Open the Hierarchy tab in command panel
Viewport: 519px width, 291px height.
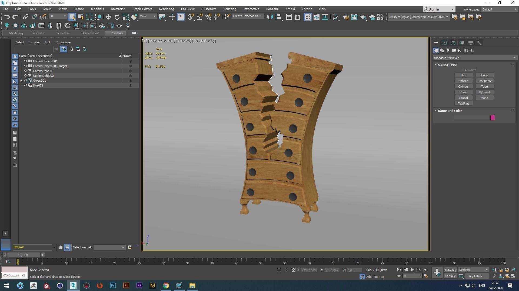[x=453, y=43]
